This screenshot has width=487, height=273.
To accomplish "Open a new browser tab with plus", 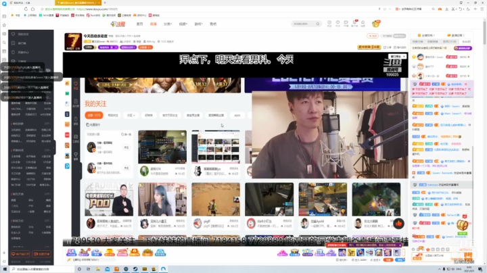I will (105, 3).
